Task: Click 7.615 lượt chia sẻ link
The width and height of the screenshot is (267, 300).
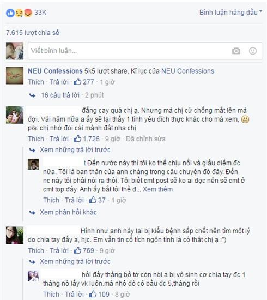Action: (x=33, y=33)
